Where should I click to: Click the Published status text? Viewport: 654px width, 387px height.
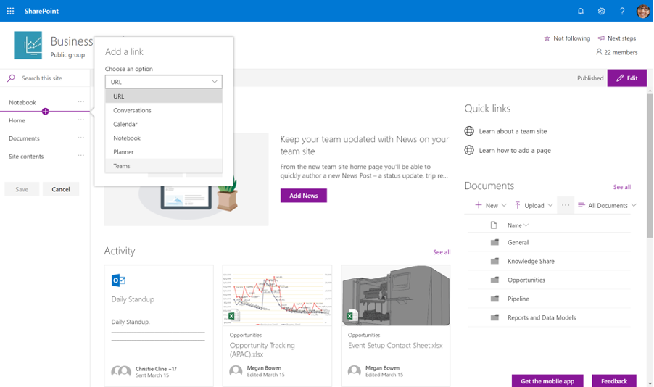590,78
